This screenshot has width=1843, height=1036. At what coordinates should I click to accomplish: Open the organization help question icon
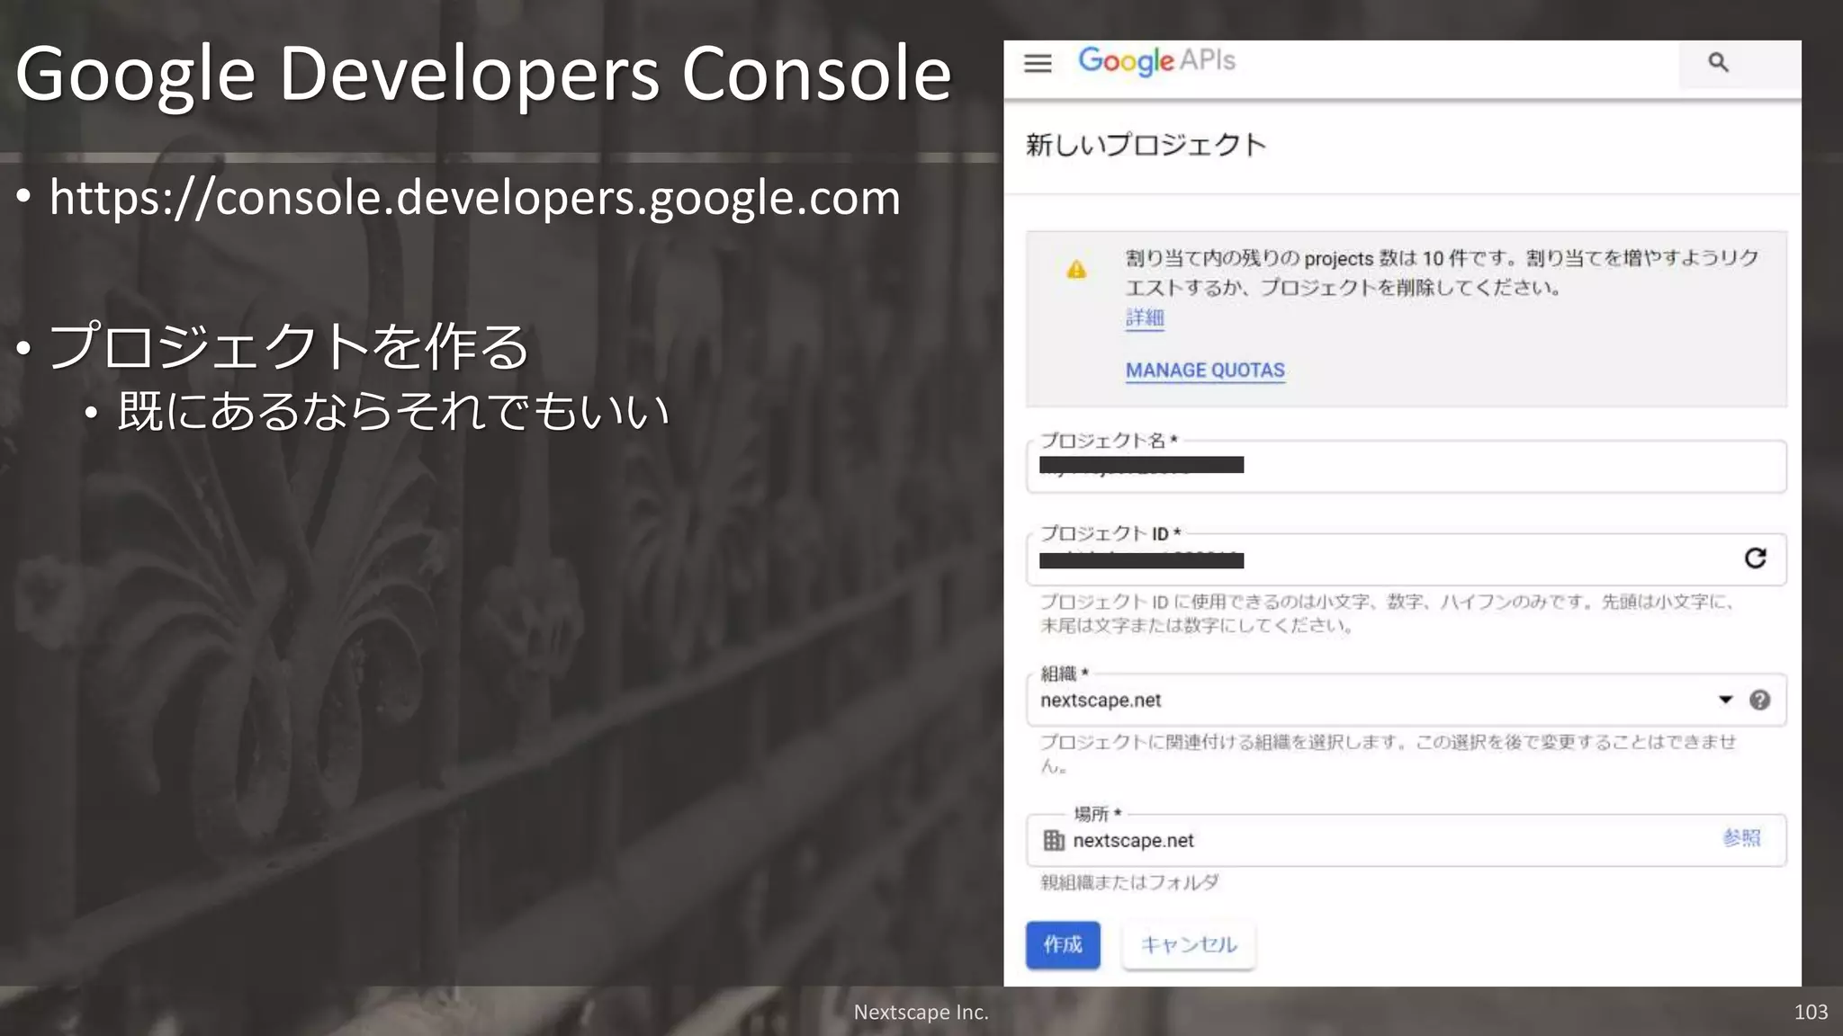click(1759, 700)
